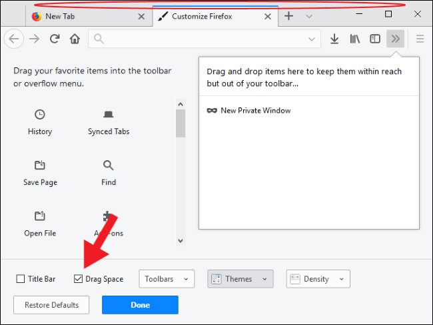Image resolution: width=433 pixels, height=325 pixels.
Task: Select the Open File icon
Action: click(x=40, y=216)
